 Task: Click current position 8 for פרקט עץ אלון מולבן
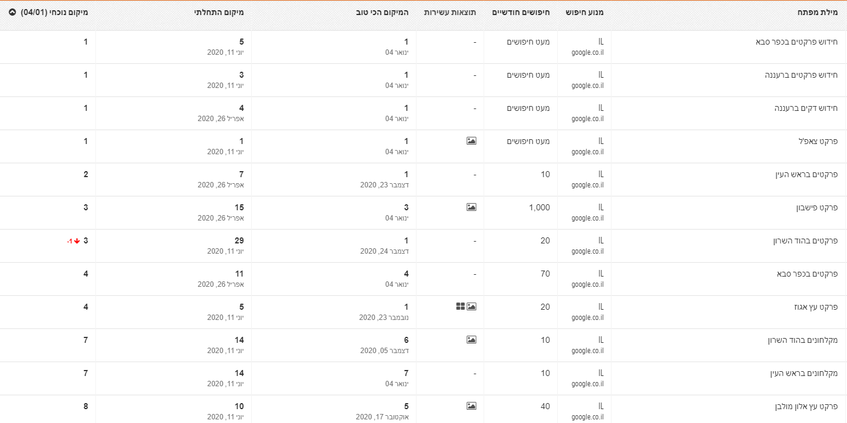[x=86, y=407]
